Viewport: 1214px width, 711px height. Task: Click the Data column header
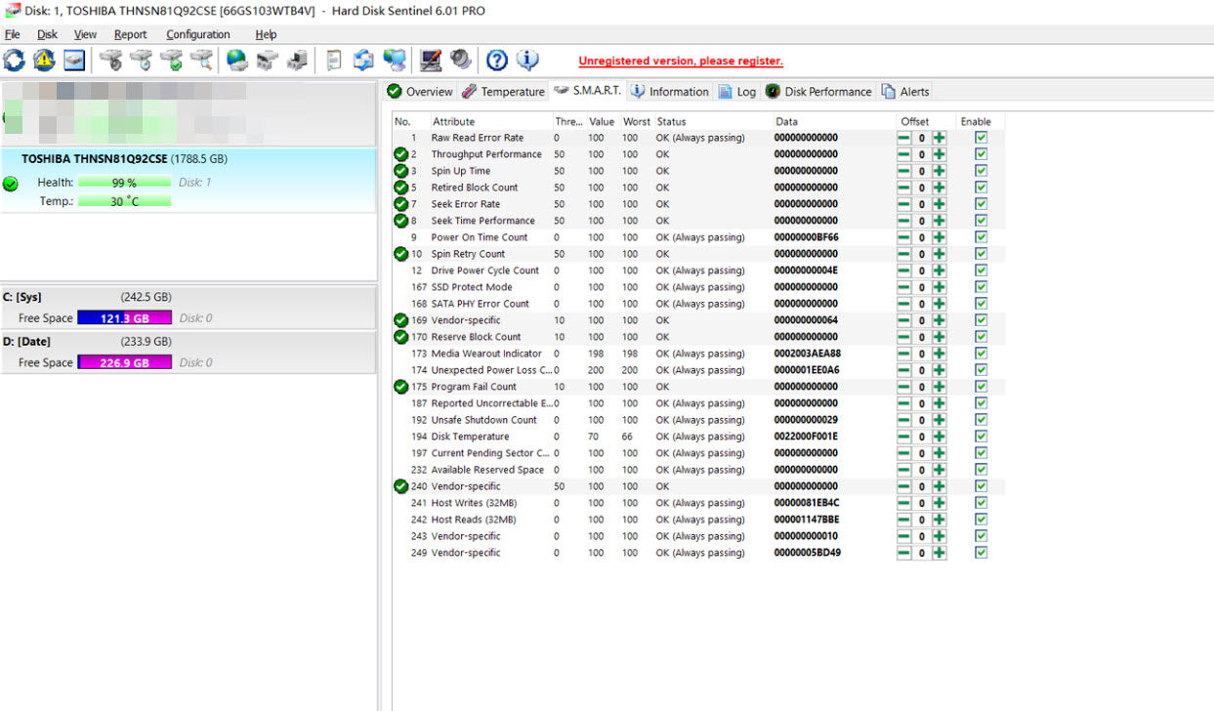pos(834,121)
